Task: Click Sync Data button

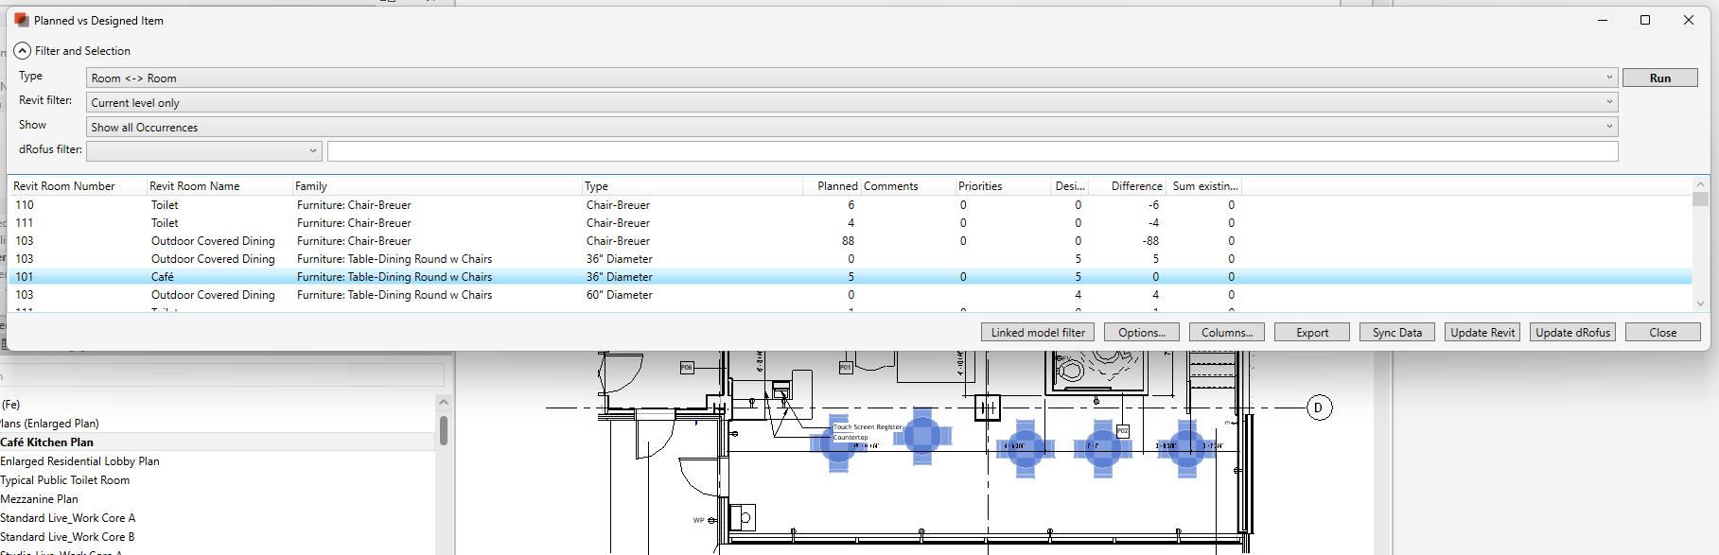Action: click(1396, 333)
